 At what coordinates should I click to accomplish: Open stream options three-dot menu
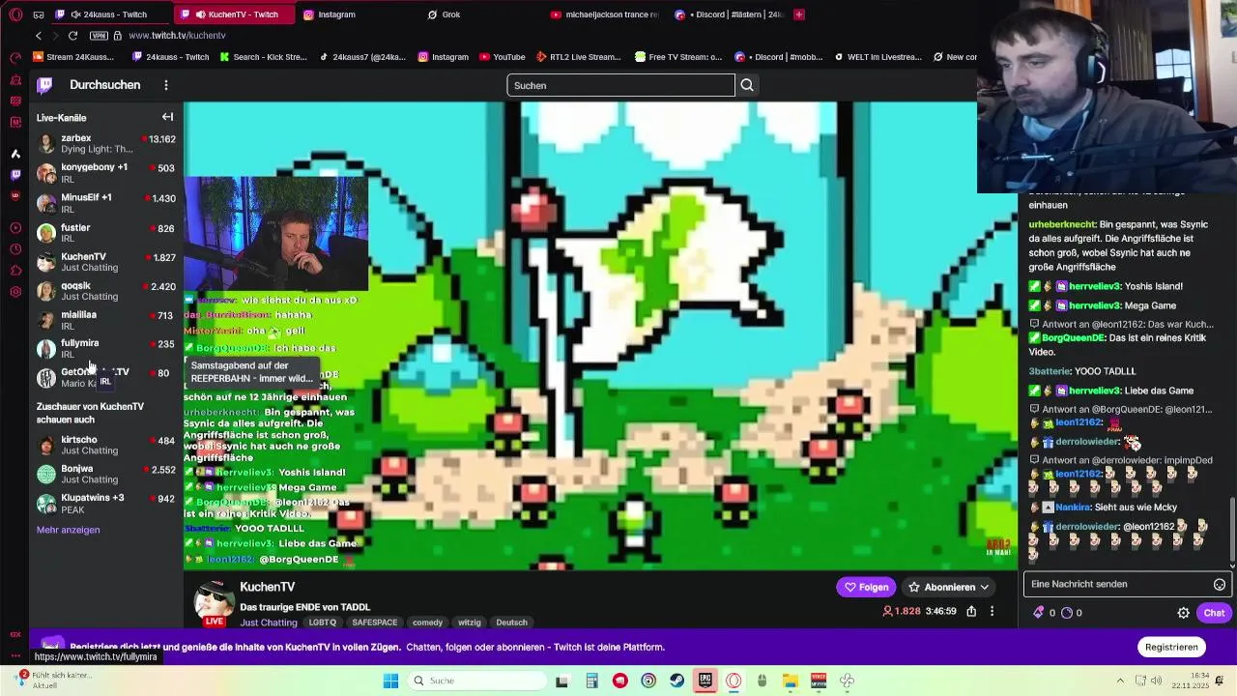(992, 611)
